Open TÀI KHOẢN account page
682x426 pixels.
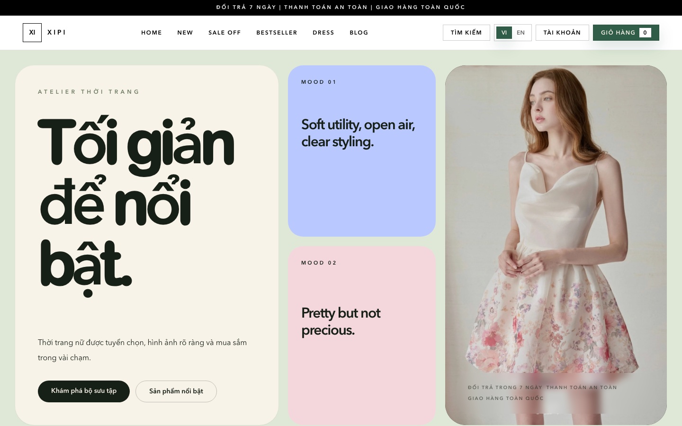tap(562, 33)
